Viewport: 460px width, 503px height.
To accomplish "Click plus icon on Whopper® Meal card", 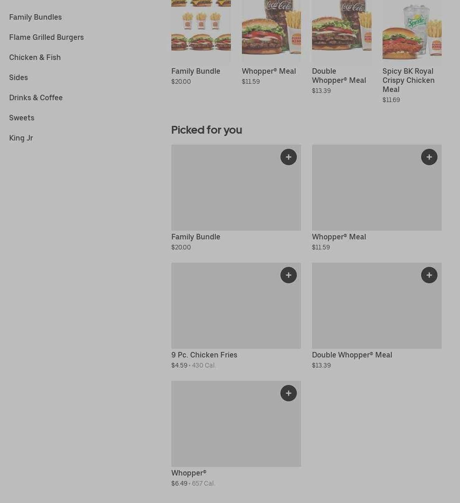I will coord(429,157).
